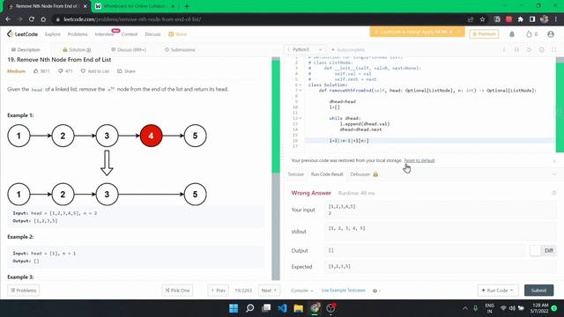Open the Explore nav item
Screen dimensions: 564x317
[x=53, y=34]
